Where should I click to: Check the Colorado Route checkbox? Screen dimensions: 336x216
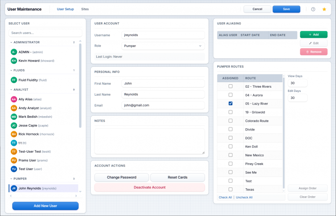click(230, 120)
